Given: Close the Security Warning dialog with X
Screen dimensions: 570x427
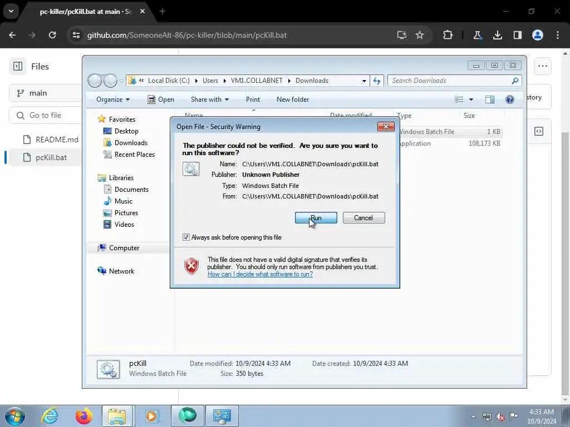Looking at the screenshot, I should [386, 126].
